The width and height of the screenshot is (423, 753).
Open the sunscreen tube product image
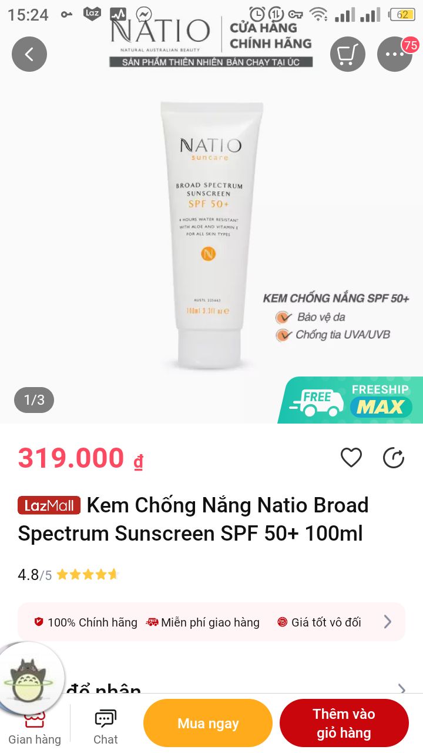211,235
